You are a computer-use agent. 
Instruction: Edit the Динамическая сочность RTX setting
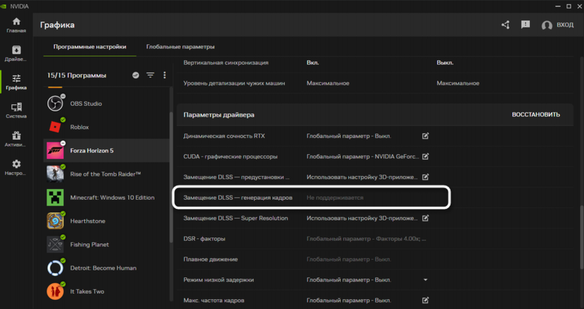pyautogui.click(x=425, y=136)
